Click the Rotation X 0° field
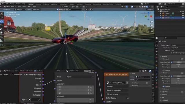 pos(75,99)
